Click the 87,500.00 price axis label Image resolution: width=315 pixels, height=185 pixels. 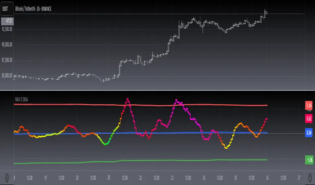tap(7, 60)
